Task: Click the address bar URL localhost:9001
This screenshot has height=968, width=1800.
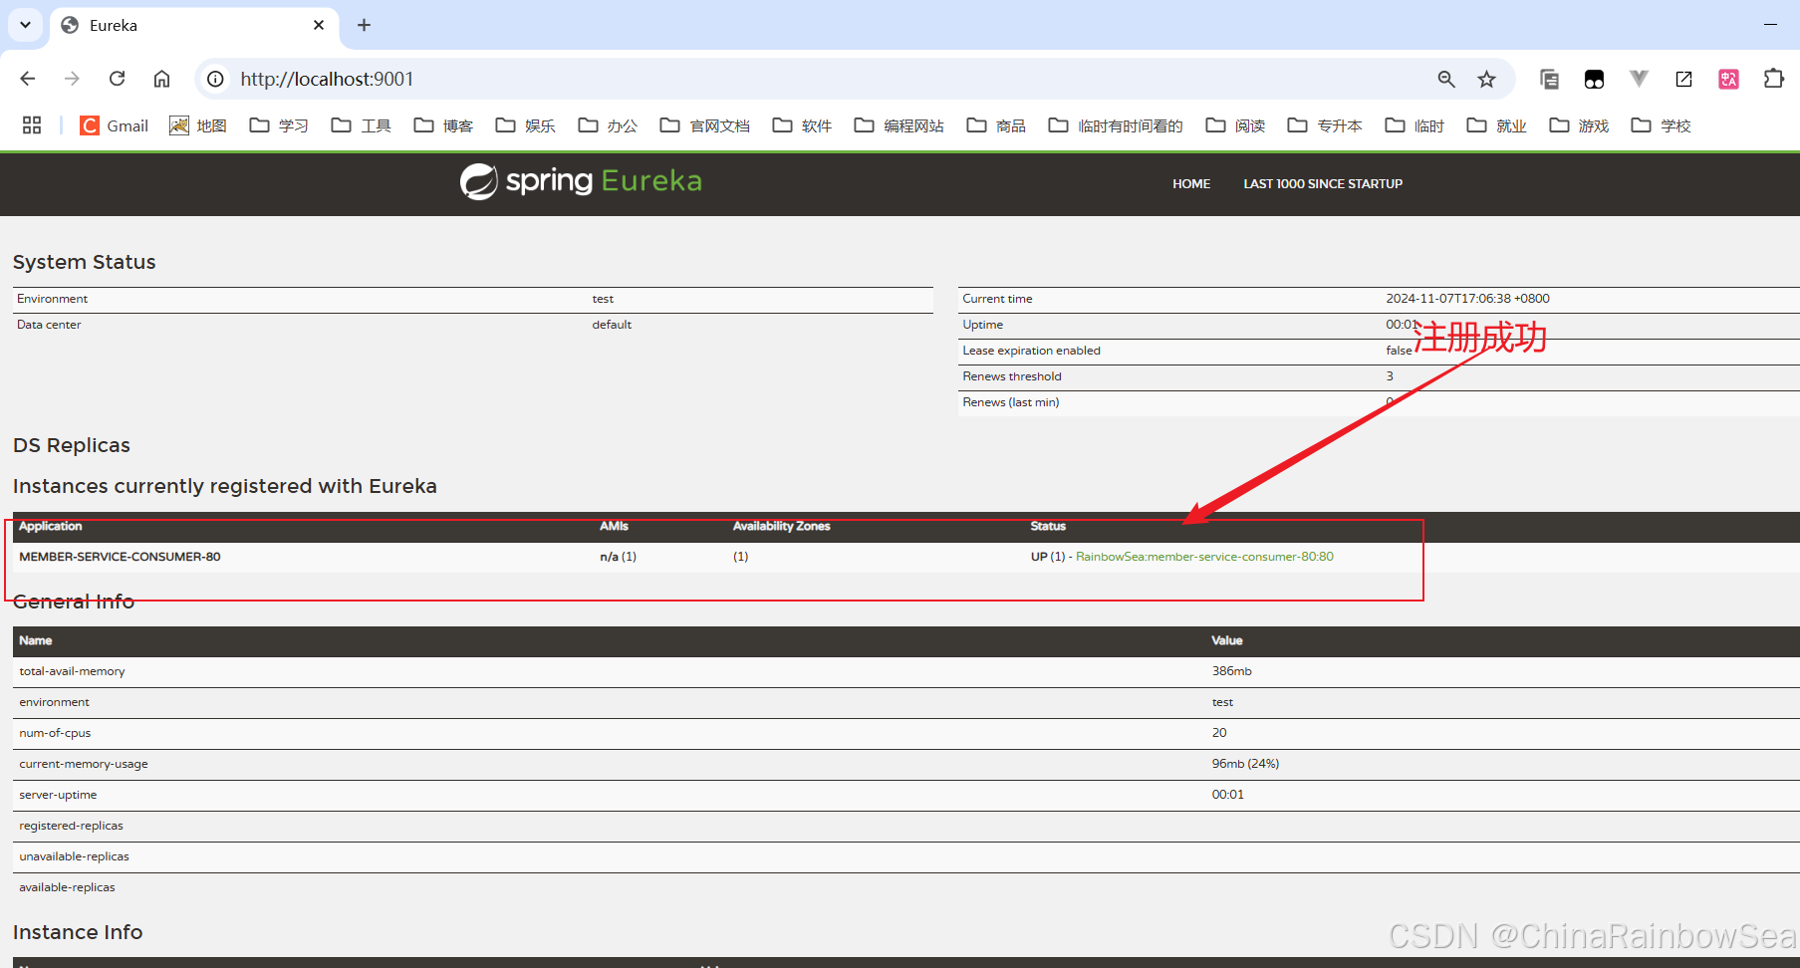Action: [327, 79]
